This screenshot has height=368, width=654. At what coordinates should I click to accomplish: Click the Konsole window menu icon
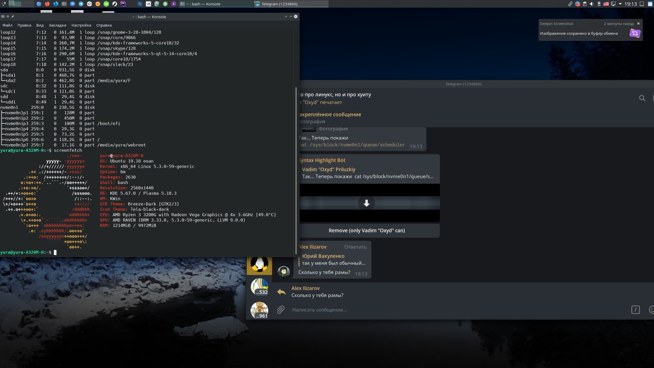tap(3, 17)
